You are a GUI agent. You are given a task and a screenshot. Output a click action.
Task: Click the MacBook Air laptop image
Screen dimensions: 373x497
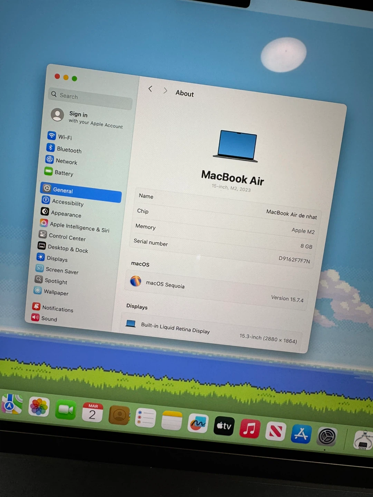(x=236, y=146)
